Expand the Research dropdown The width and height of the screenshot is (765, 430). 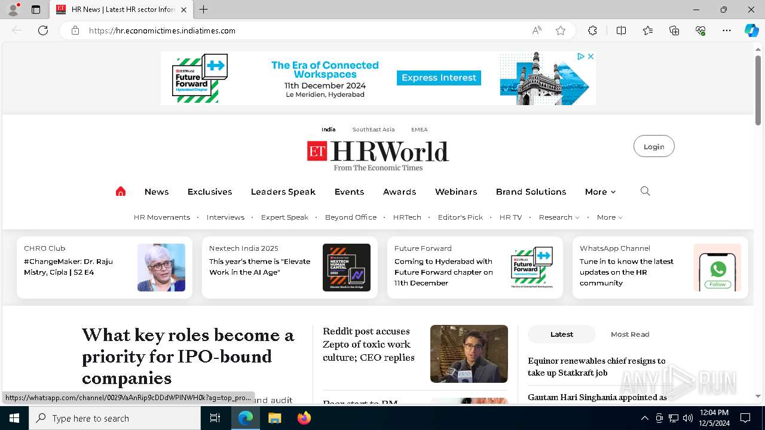559,217
